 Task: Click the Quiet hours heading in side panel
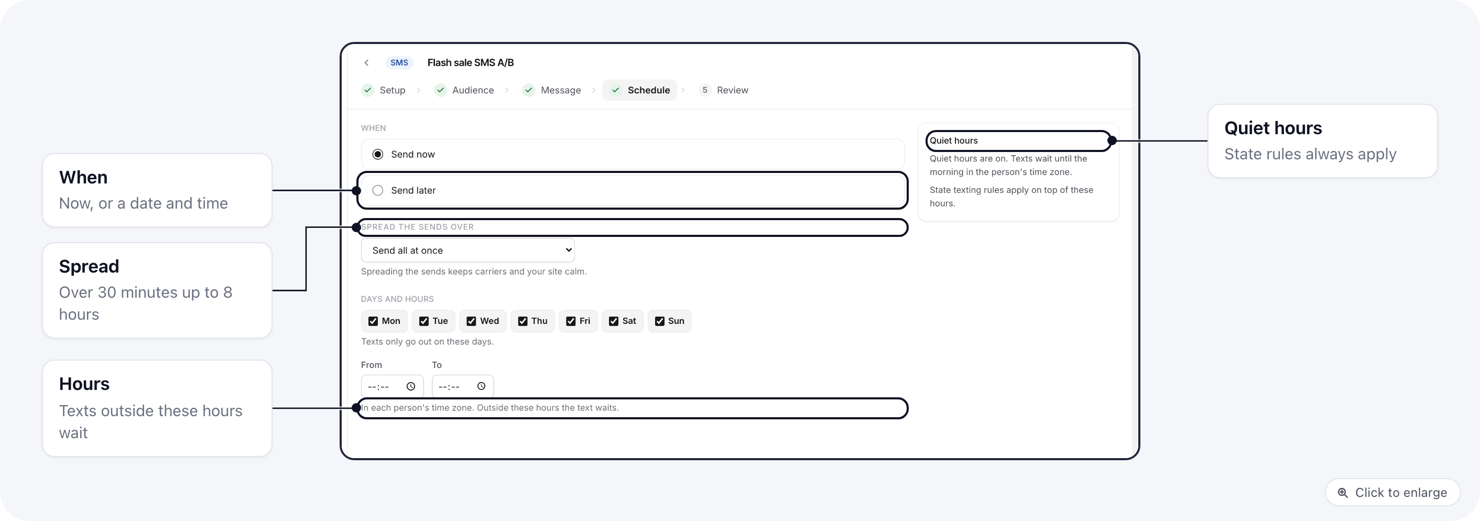coord(954,141)
